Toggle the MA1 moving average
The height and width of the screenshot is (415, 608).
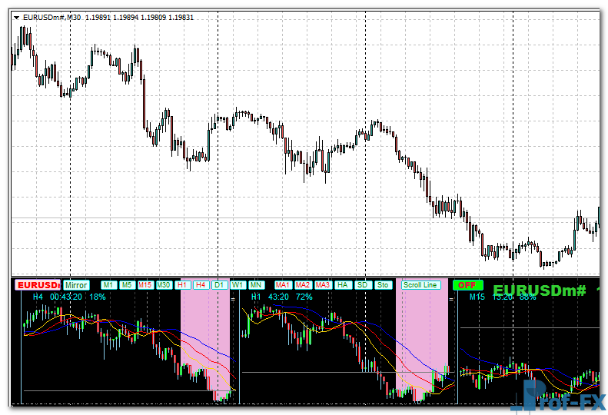[283, 285]
